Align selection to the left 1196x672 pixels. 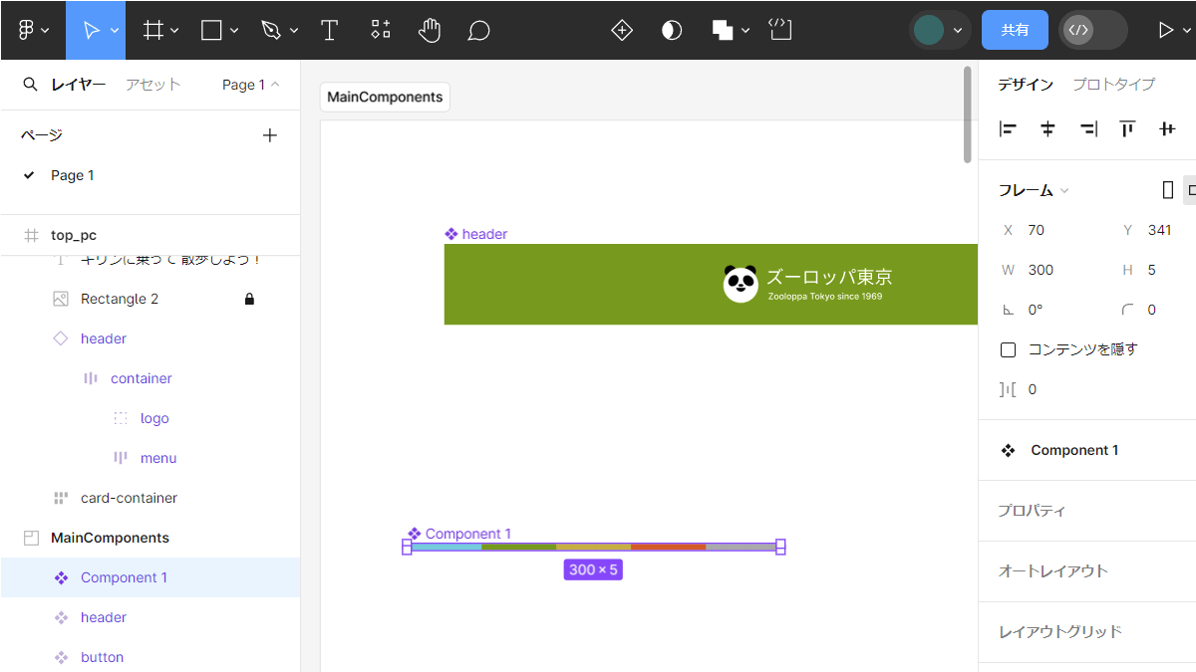pos(1008,128)
